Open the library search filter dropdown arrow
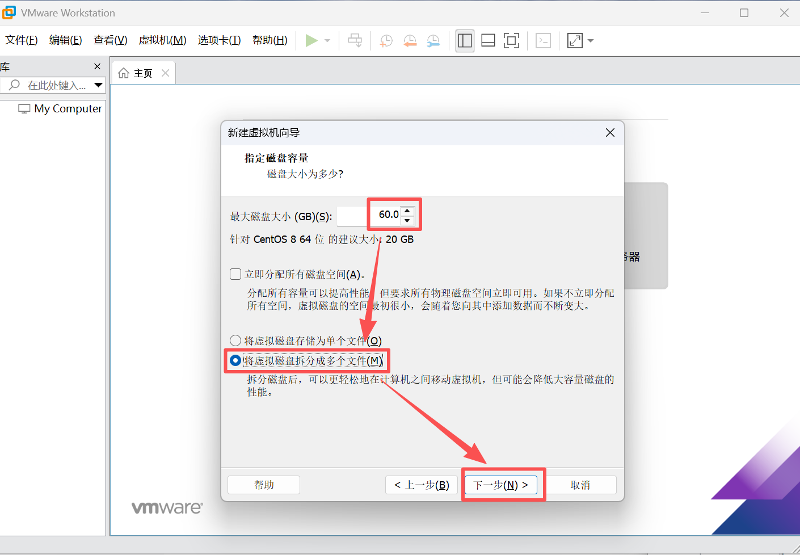800x555 pixels. click(99, 85)
